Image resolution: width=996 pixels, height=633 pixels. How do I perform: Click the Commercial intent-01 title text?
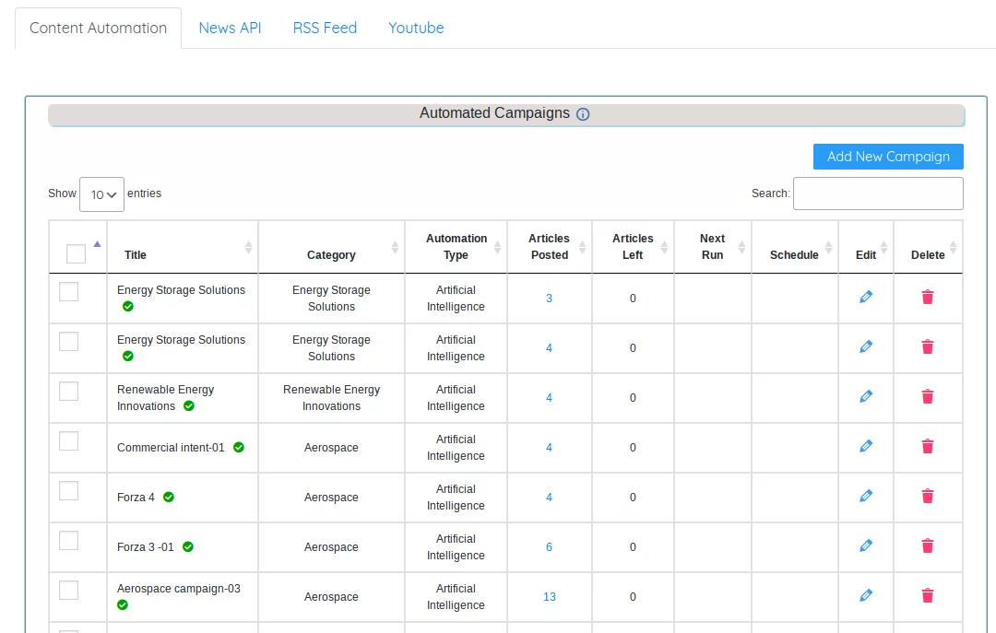tap(171, 448)
